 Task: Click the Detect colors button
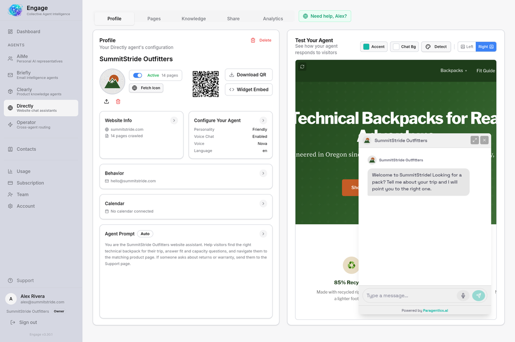[436, 47]
